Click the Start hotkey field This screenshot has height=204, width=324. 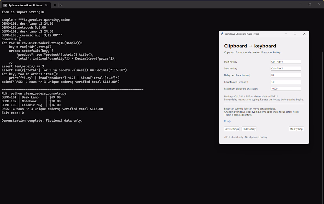tap(286, 62)
